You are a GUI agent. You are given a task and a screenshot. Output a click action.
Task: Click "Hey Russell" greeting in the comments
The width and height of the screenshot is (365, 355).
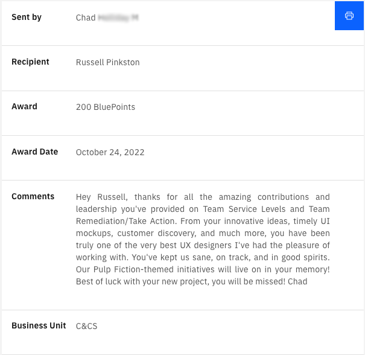(100, 197)
